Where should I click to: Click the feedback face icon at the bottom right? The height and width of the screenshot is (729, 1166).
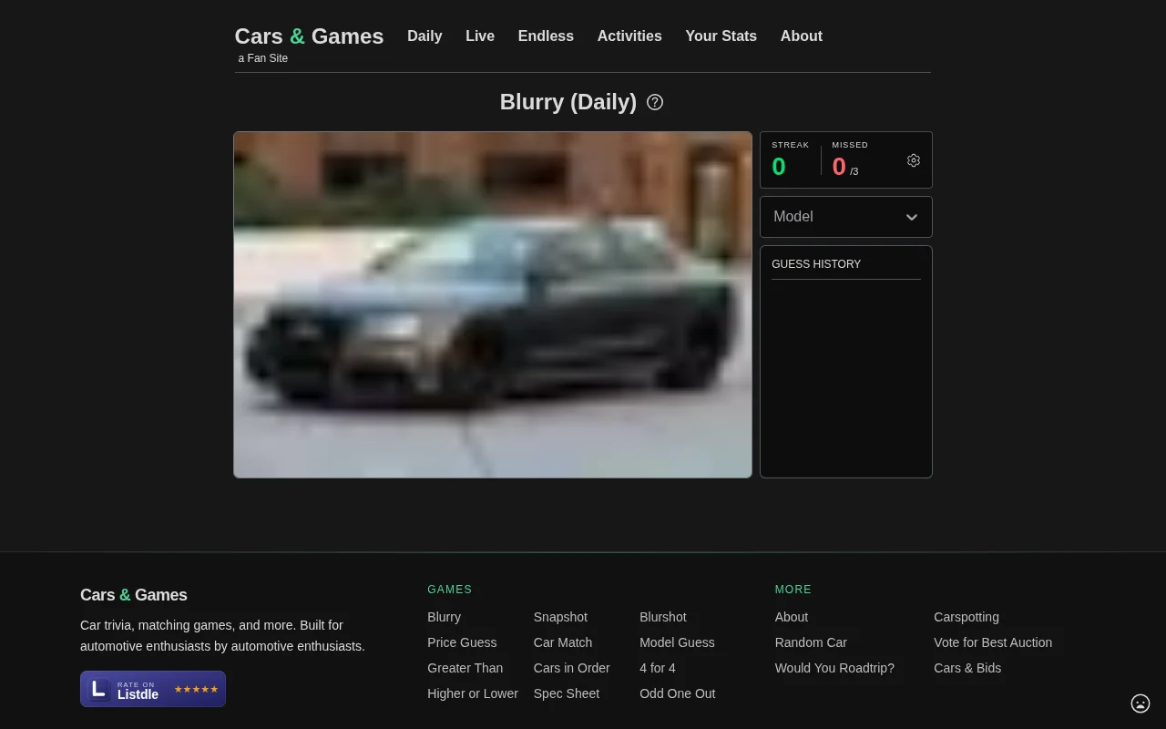coord(1140,703)
